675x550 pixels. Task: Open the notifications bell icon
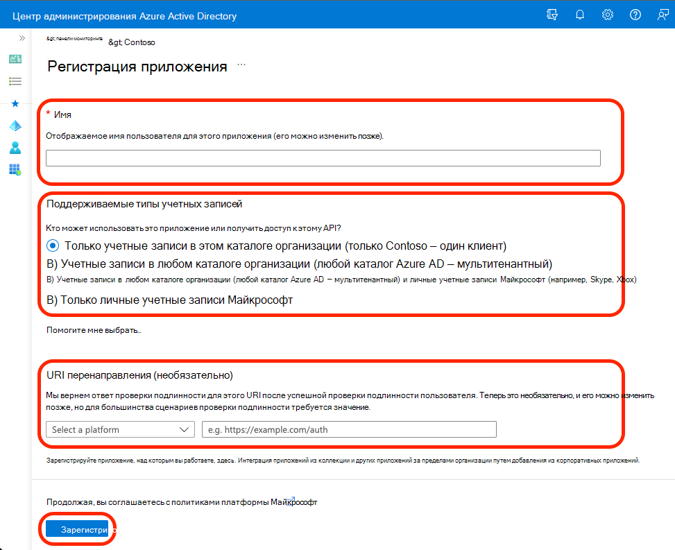point(579,14)
